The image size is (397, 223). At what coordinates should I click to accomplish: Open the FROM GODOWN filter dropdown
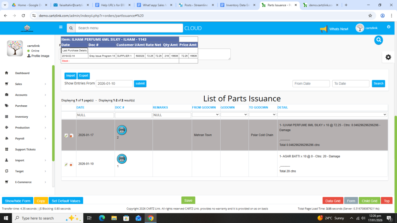(205, 115)
